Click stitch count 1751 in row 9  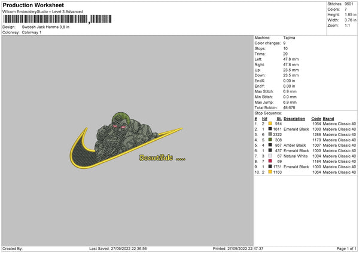tap(277, 166)
